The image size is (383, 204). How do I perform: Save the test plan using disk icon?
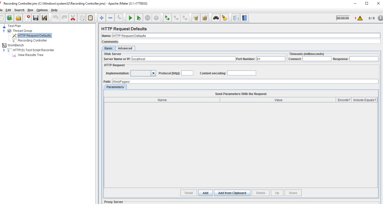(x=36, y=18)
